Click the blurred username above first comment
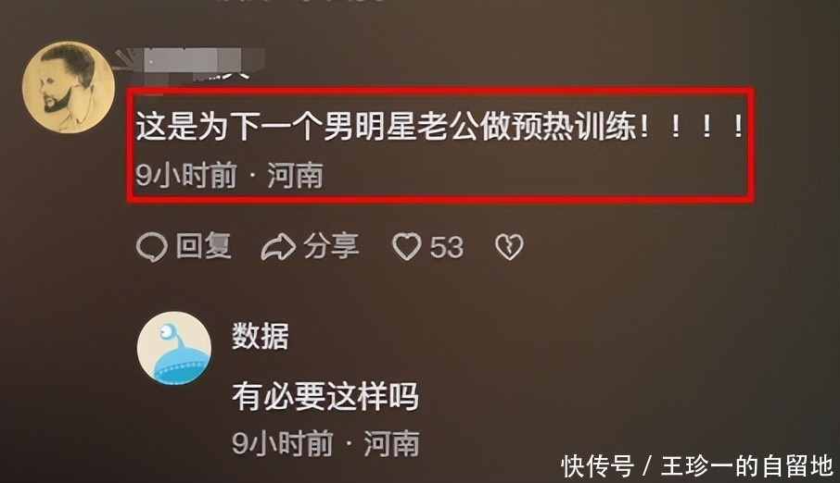Image resolution: width=840 pixels, height=483 pixels. (x=190, y=63)
